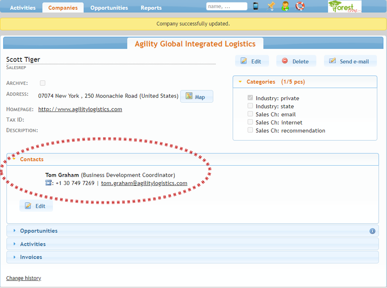Open the pushpin icon menu
Viewport: 387px width, 288px height.
tap(271, 6)
